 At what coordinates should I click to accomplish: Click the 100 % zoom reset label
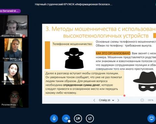click(150, 100)
